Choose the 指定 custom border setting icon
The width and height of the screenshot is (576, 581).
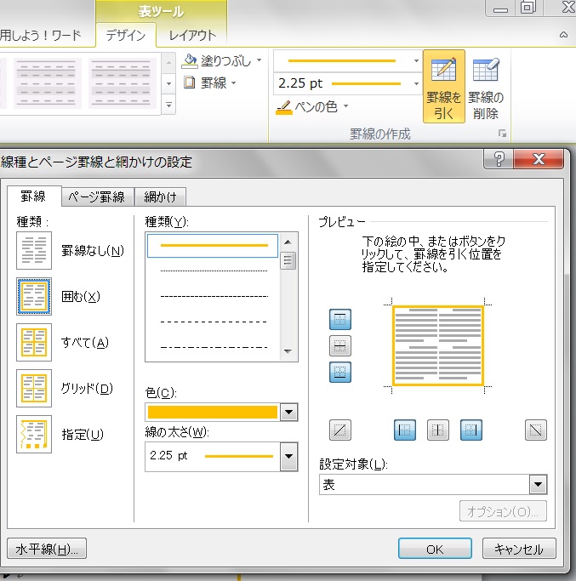click(34, 435)
